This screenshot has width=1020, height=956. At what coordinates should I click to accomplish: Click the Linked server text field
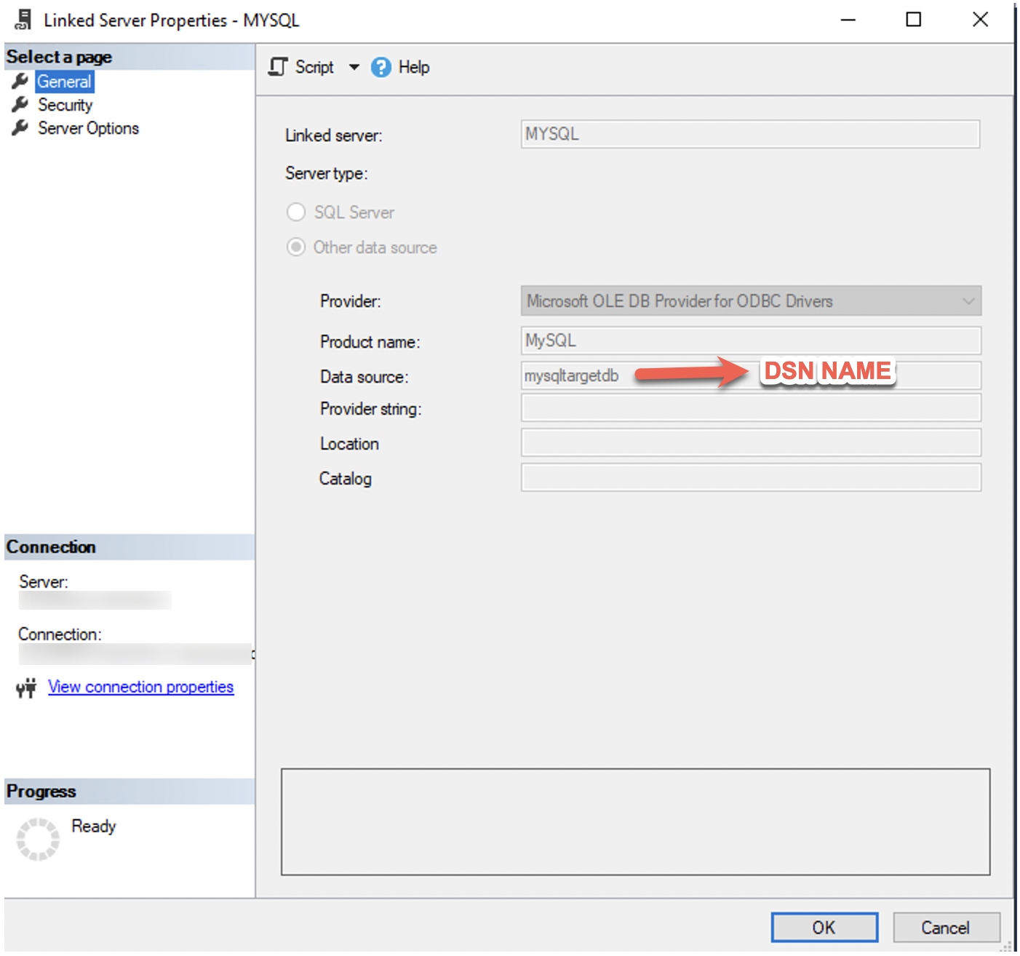[x=750, y=134]
